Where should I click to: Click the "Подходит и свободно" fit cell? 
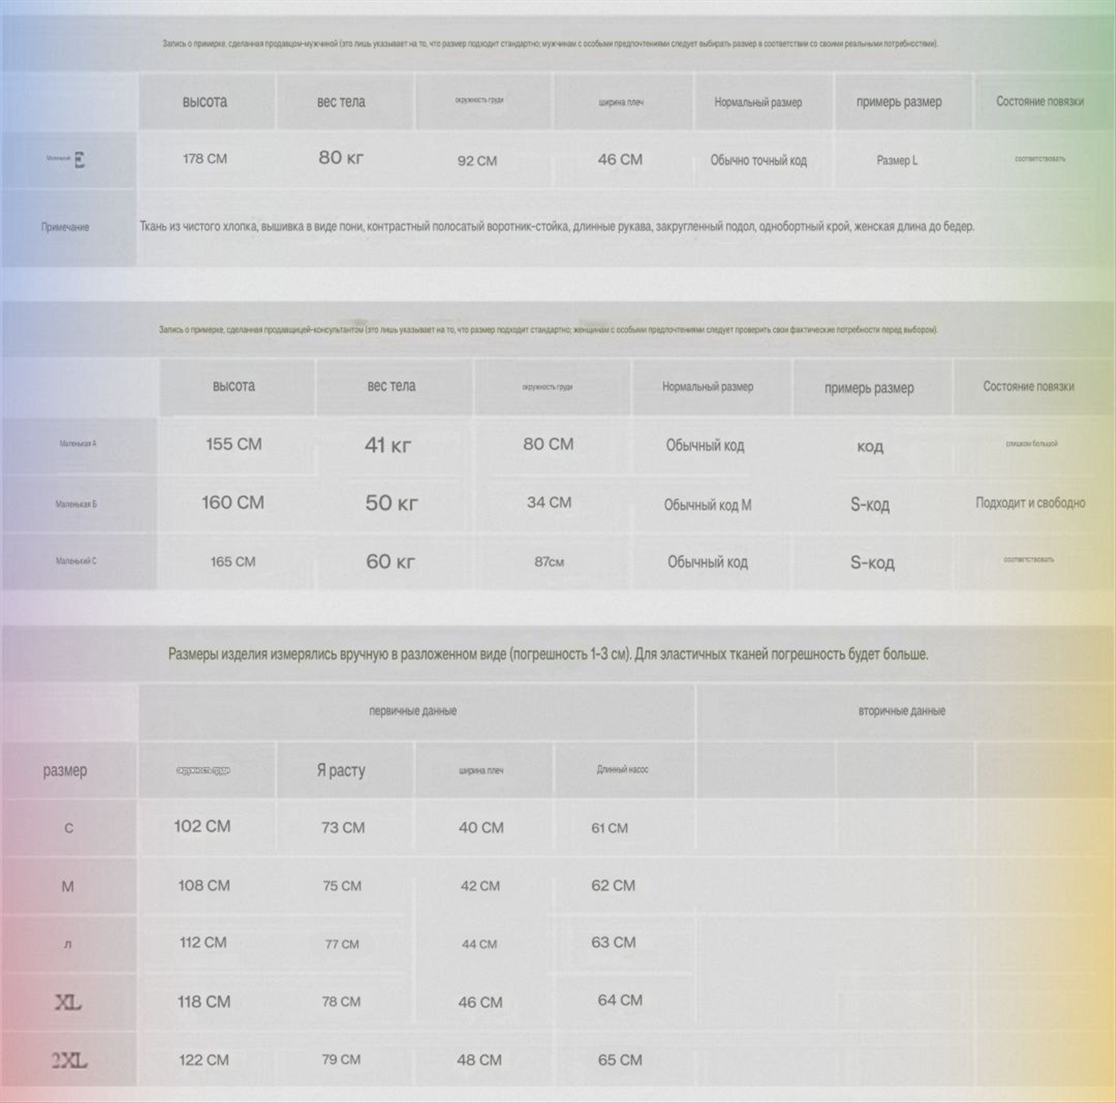coord(1030,503)
